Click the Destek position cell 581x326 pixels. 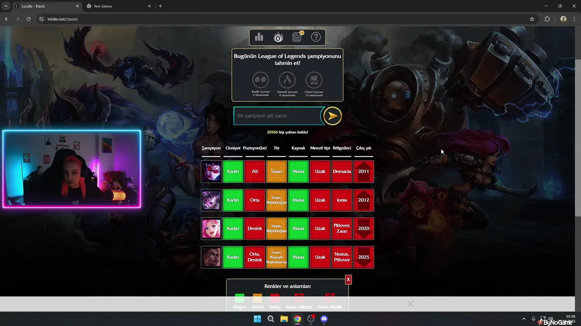pyautogui.click(x=255, y=229)
